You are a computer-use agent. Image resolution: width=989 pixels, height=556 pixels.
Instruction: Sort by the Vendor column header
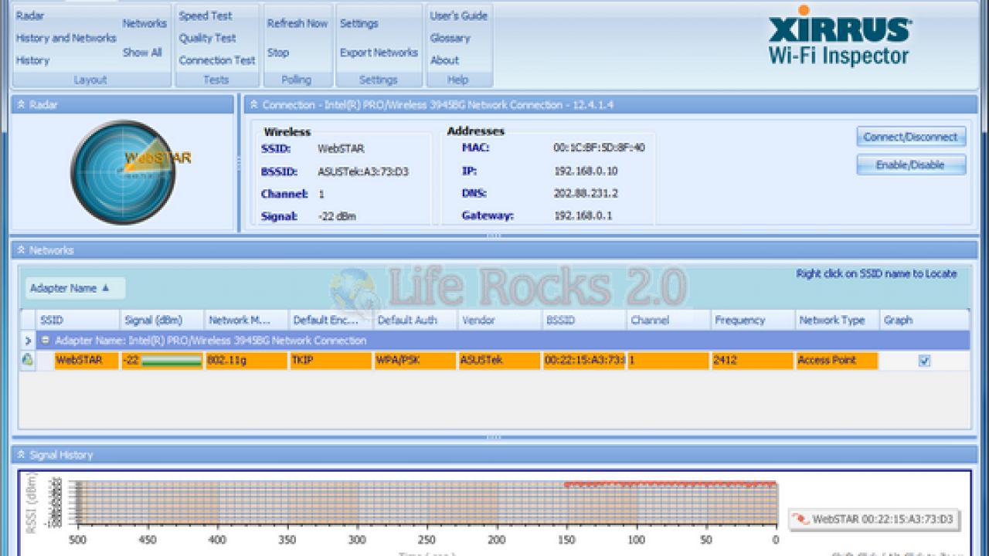(499, 320)
